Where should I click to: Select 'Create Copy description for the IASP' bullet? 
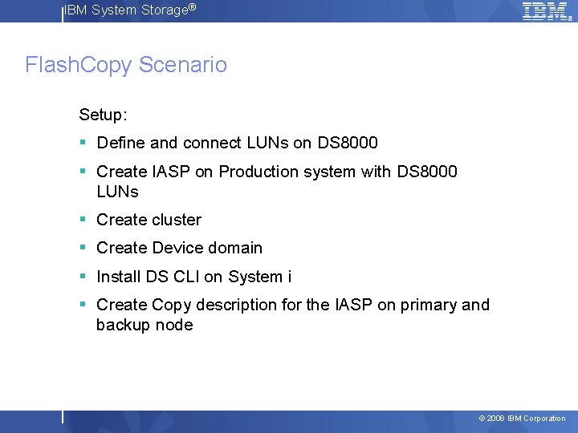point(293,315)
